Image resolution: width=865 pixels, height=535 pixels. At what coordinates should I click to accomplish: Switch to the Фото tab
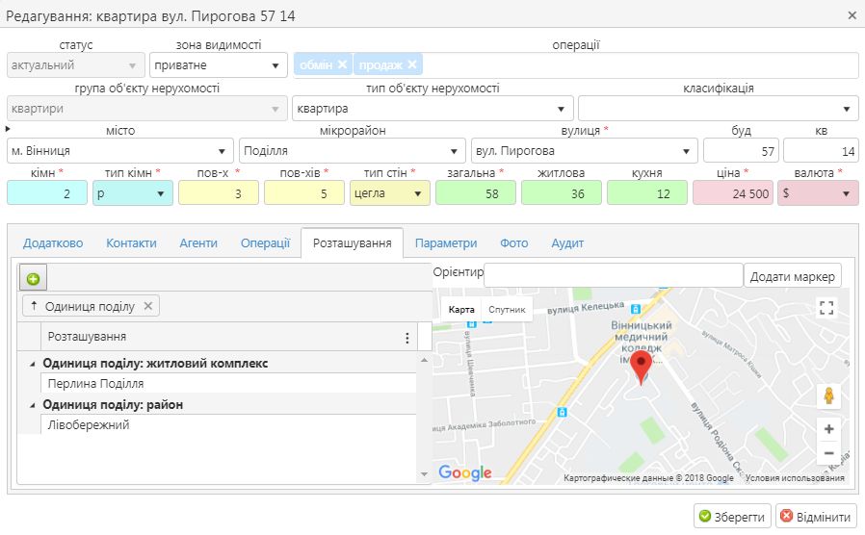click(514, 243)
